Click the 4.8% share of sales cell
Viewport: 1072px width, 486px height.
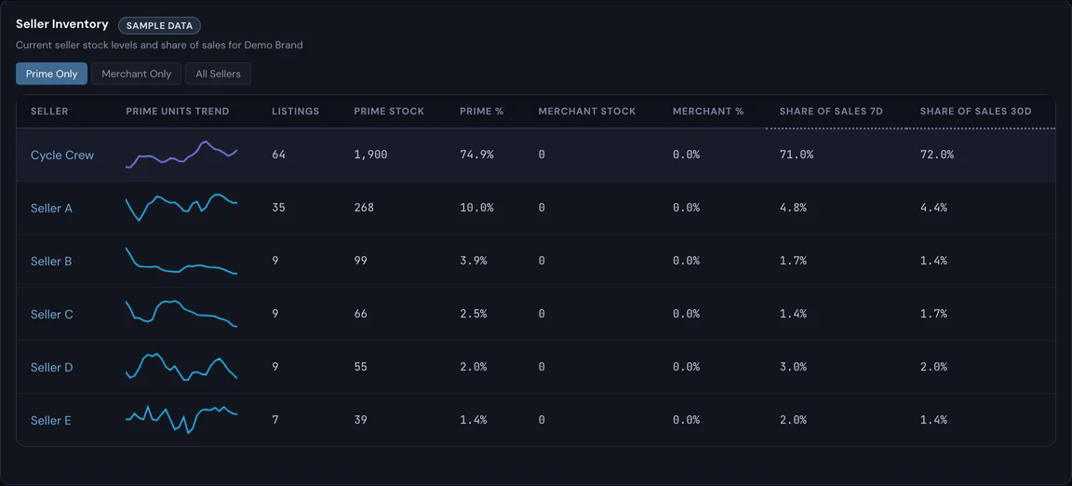pyautogui.click(x=793, y=208)
